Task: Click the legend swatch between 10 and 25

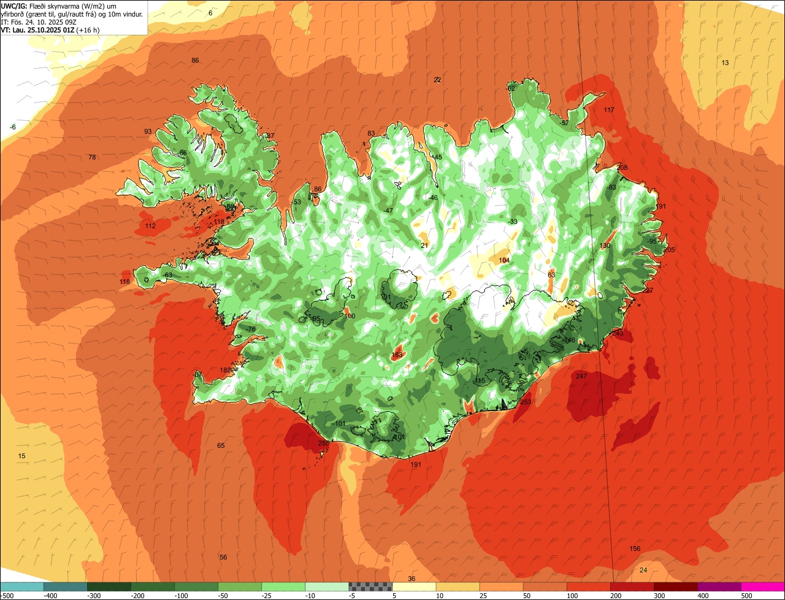Action: point(458,587)
